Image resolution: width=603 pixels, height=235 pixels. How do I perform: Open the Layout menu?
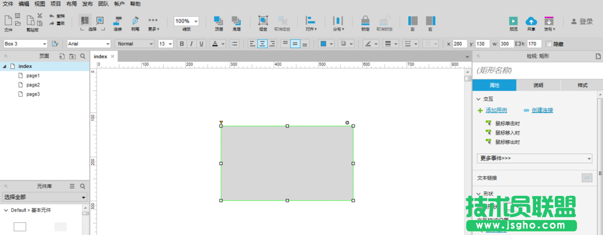coord(71,4)
